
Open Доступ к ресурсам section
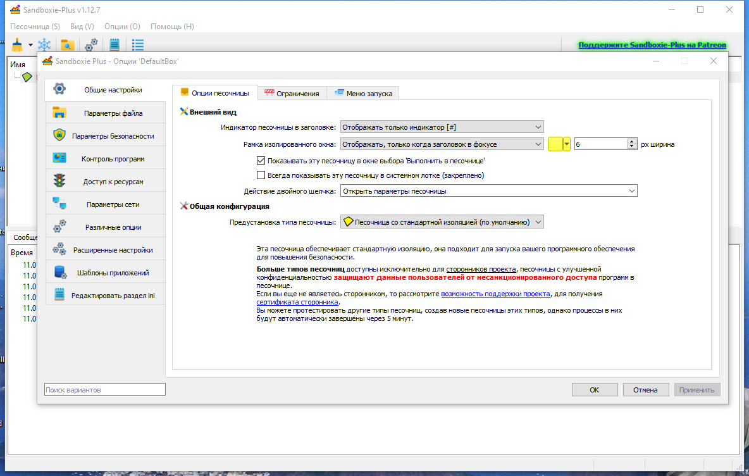click(105, 182)
